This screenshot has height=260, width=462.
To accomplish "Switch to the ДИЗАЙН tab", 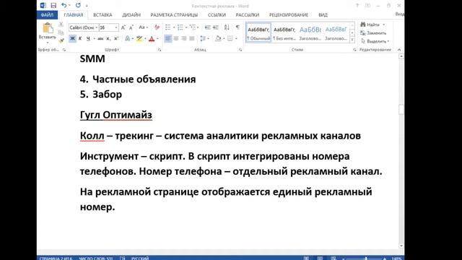I will (x=131, y=14).
